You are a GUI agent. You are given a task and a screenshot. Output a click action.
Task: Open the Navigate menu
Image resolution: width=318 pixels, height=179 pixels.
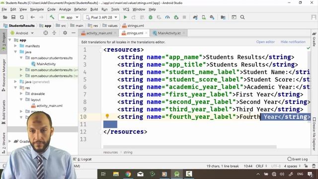[37, 9]
